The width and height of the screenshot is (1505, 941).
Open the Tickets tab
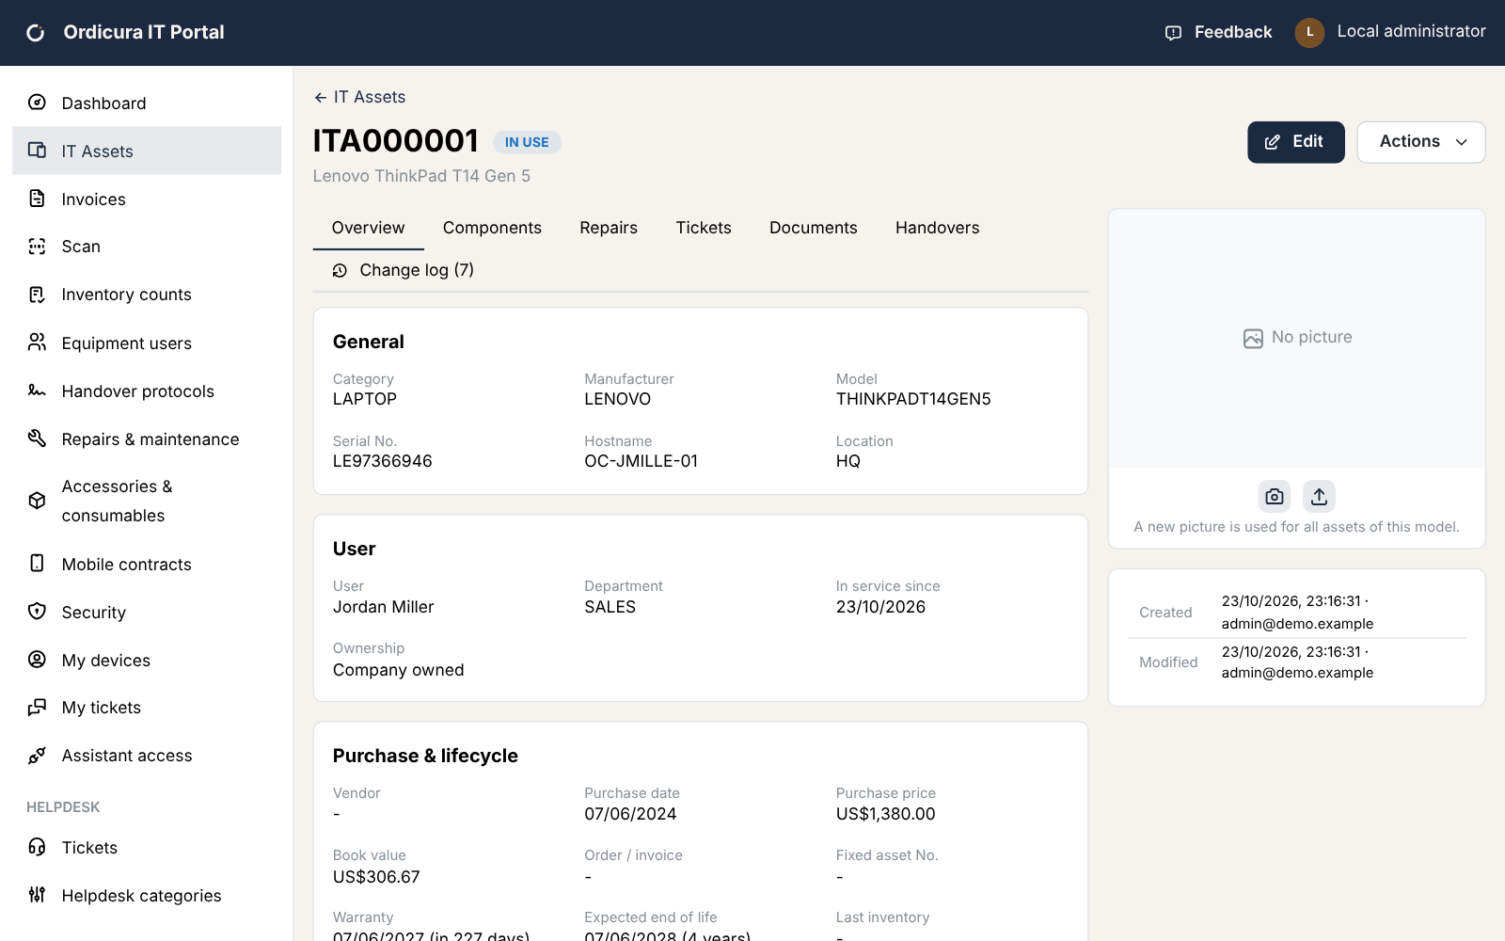(x=704, y=228)
